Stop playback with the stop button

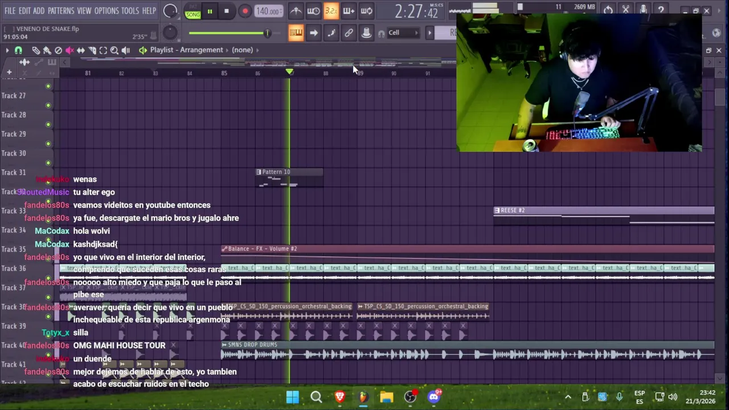(227, 11)
